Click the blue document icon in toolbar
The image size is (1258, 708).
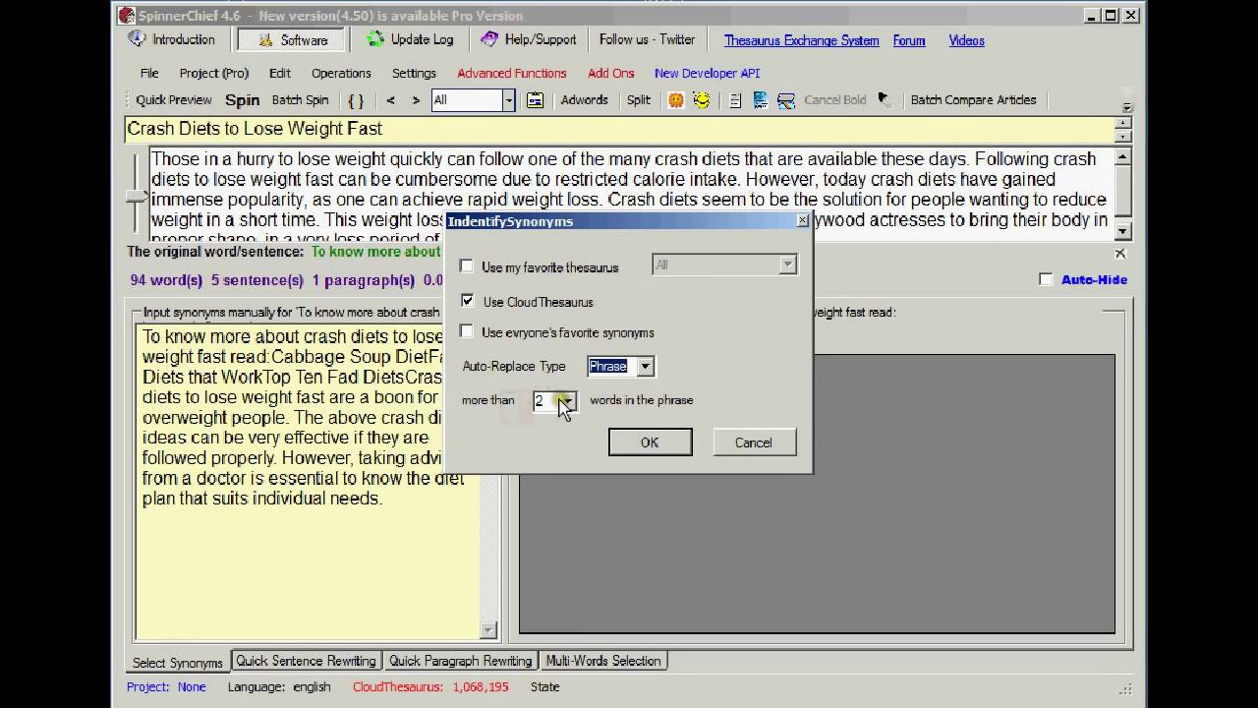(760, 100)
